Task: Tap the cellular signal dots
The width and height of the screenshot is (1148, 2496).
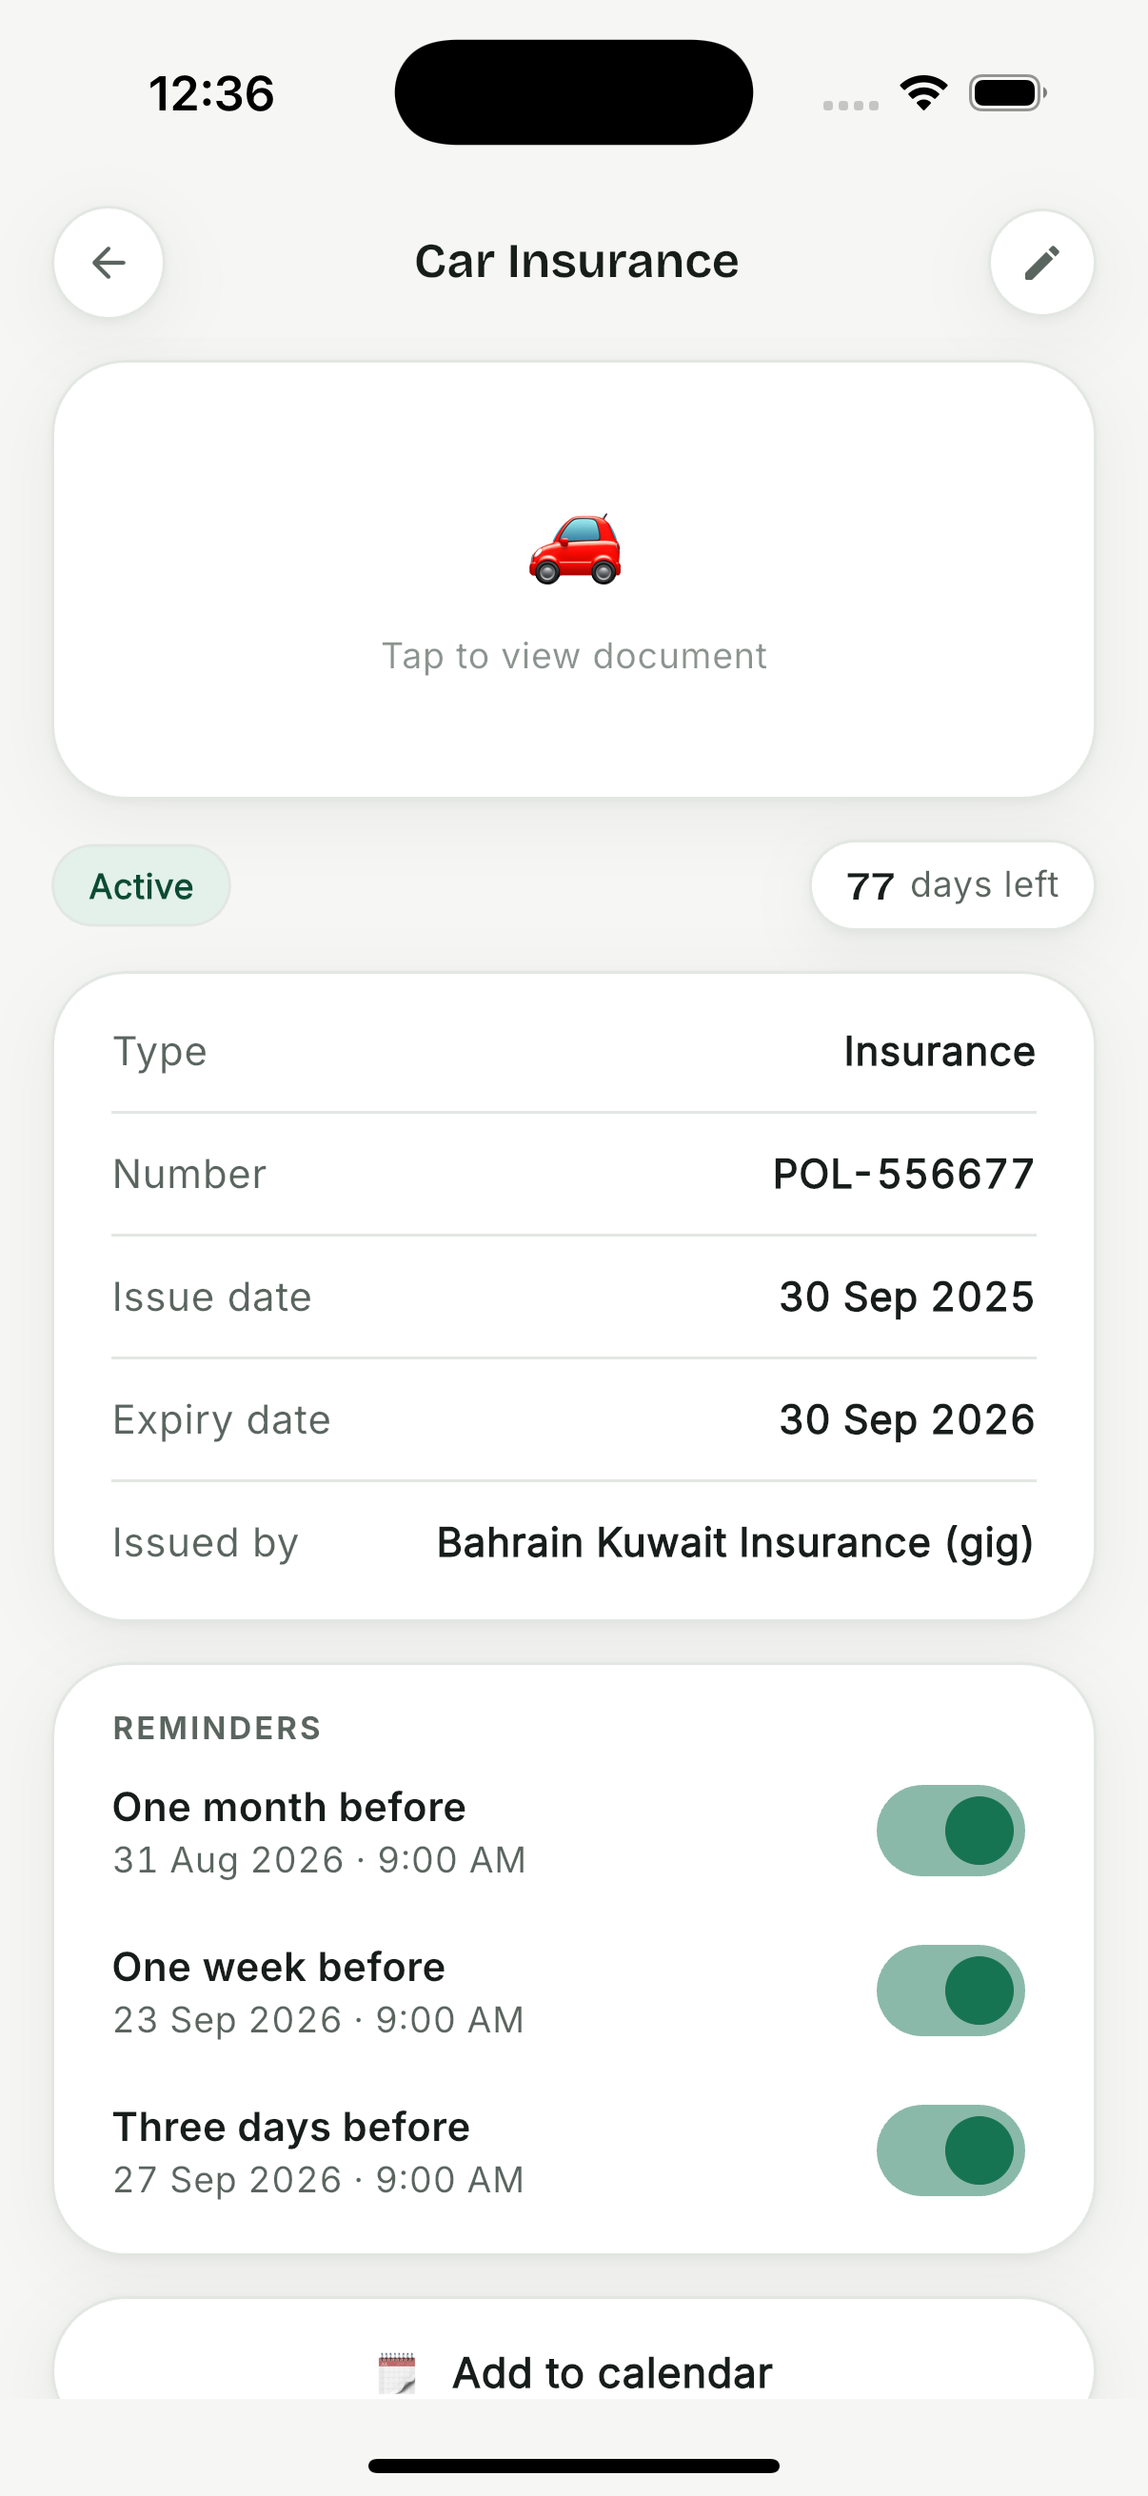Action: (x=851, y=105)
